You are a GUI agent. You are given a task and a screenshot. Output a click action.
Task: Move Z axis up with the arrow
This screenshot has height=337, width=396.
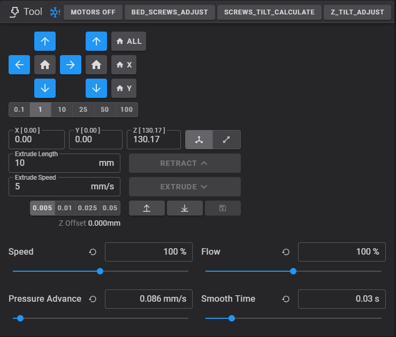click(x=96, y=41)
